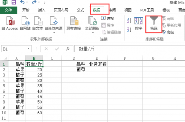Viewport: 185px width, 122px height.
Task: Click the insert function fx button
Action: coord(68,49)
